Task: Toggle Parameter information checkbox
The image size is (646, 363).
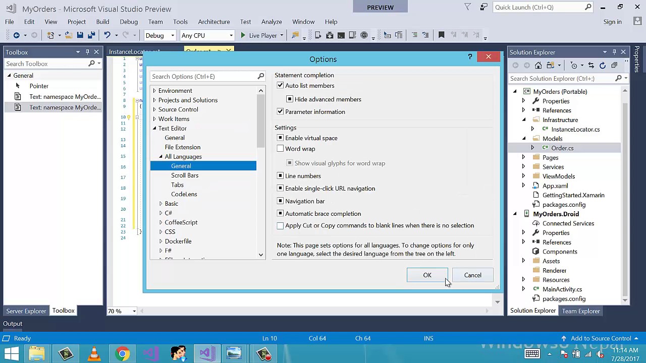Action: pyautogui.click(x=280, y=112)
